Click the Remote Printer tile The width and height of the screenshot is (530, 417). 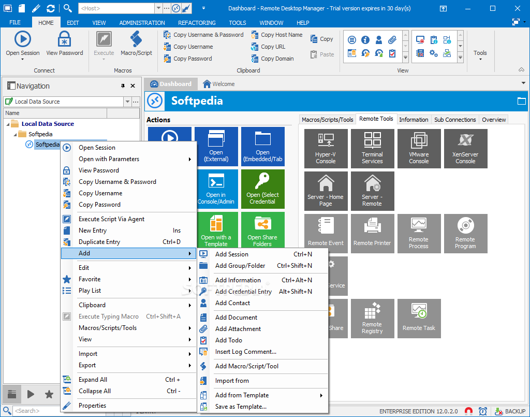click(373, 233)
